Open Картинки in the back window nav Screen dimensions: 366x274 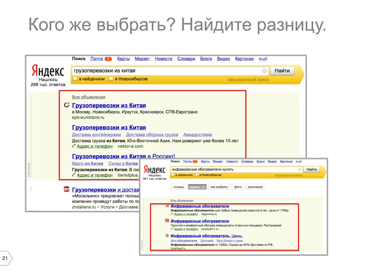(244, 59)
